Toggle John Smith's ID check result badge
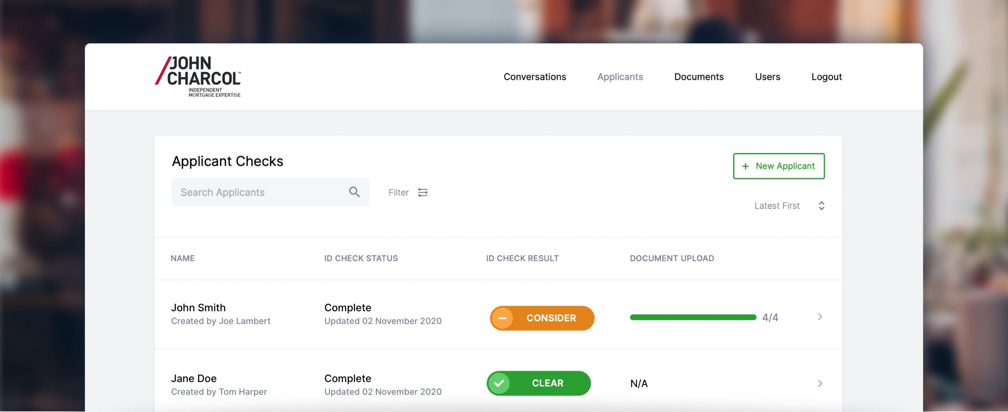The image size is (1008, 412). [x=542, y=318]
